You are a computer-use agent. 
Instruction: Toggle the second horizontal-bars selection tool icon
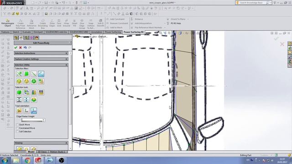26,100
